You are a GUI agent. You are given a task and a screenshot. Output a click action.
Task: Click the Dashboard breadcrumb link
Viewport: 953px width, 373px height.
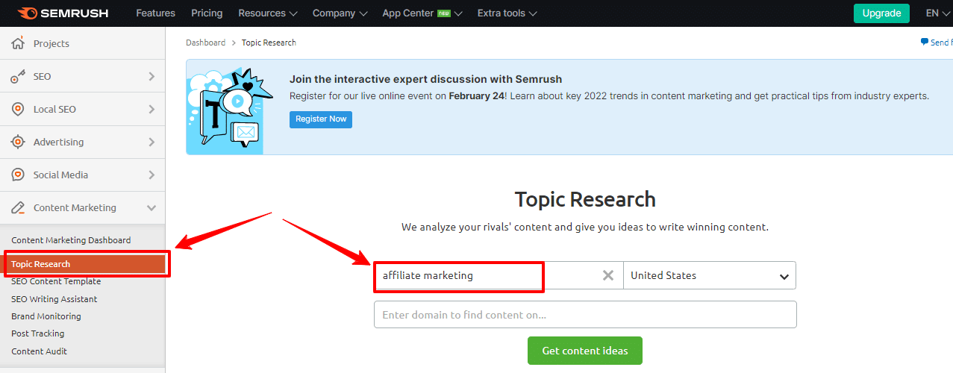coord(206,43)
